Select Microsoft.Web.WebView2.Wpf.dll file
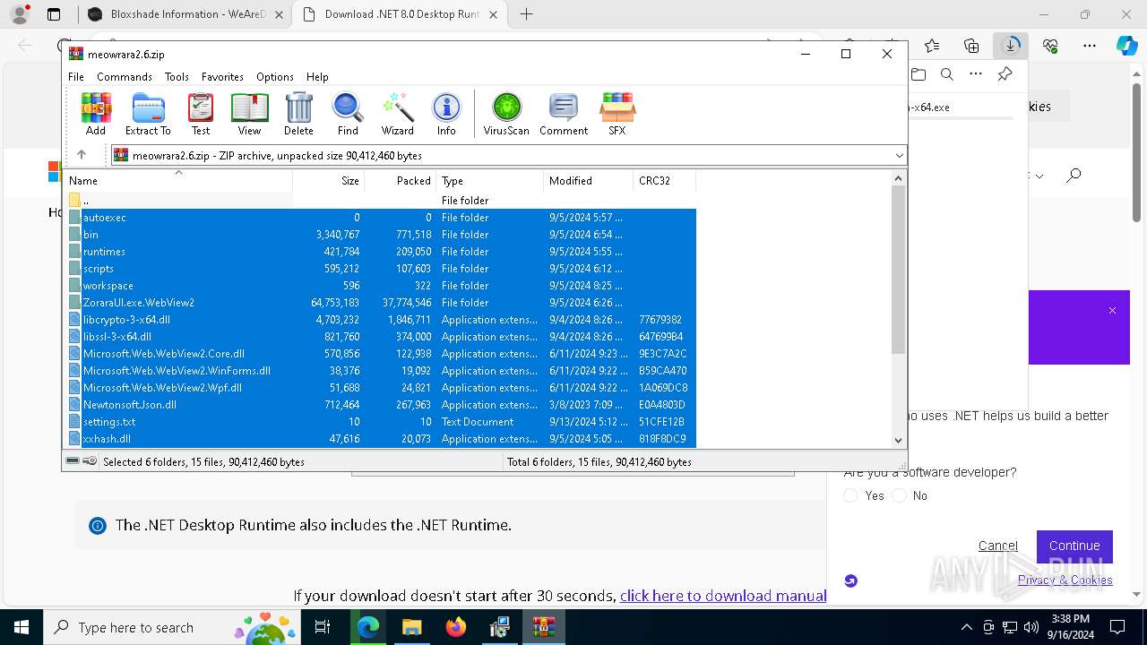This screenshot has width=1147, height=645. point(380,388)
